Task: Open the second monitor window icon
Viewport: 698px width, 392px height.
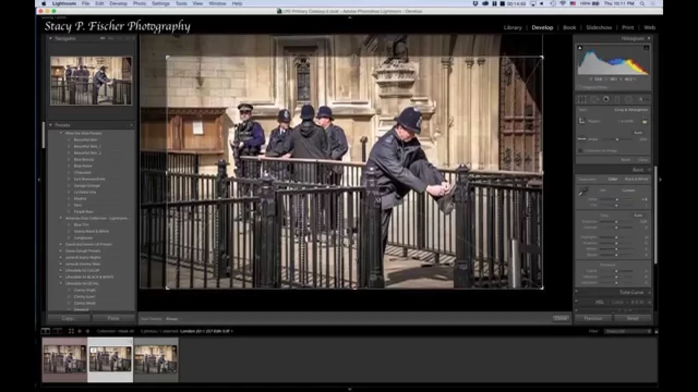Action: pos(57,330)
